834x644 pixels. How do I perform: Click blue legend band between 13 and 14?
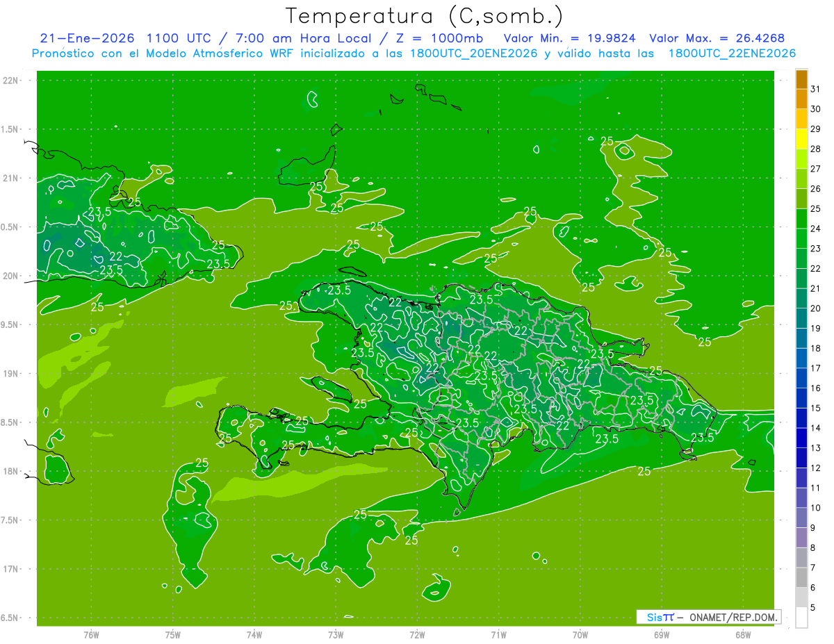[801, 438]
